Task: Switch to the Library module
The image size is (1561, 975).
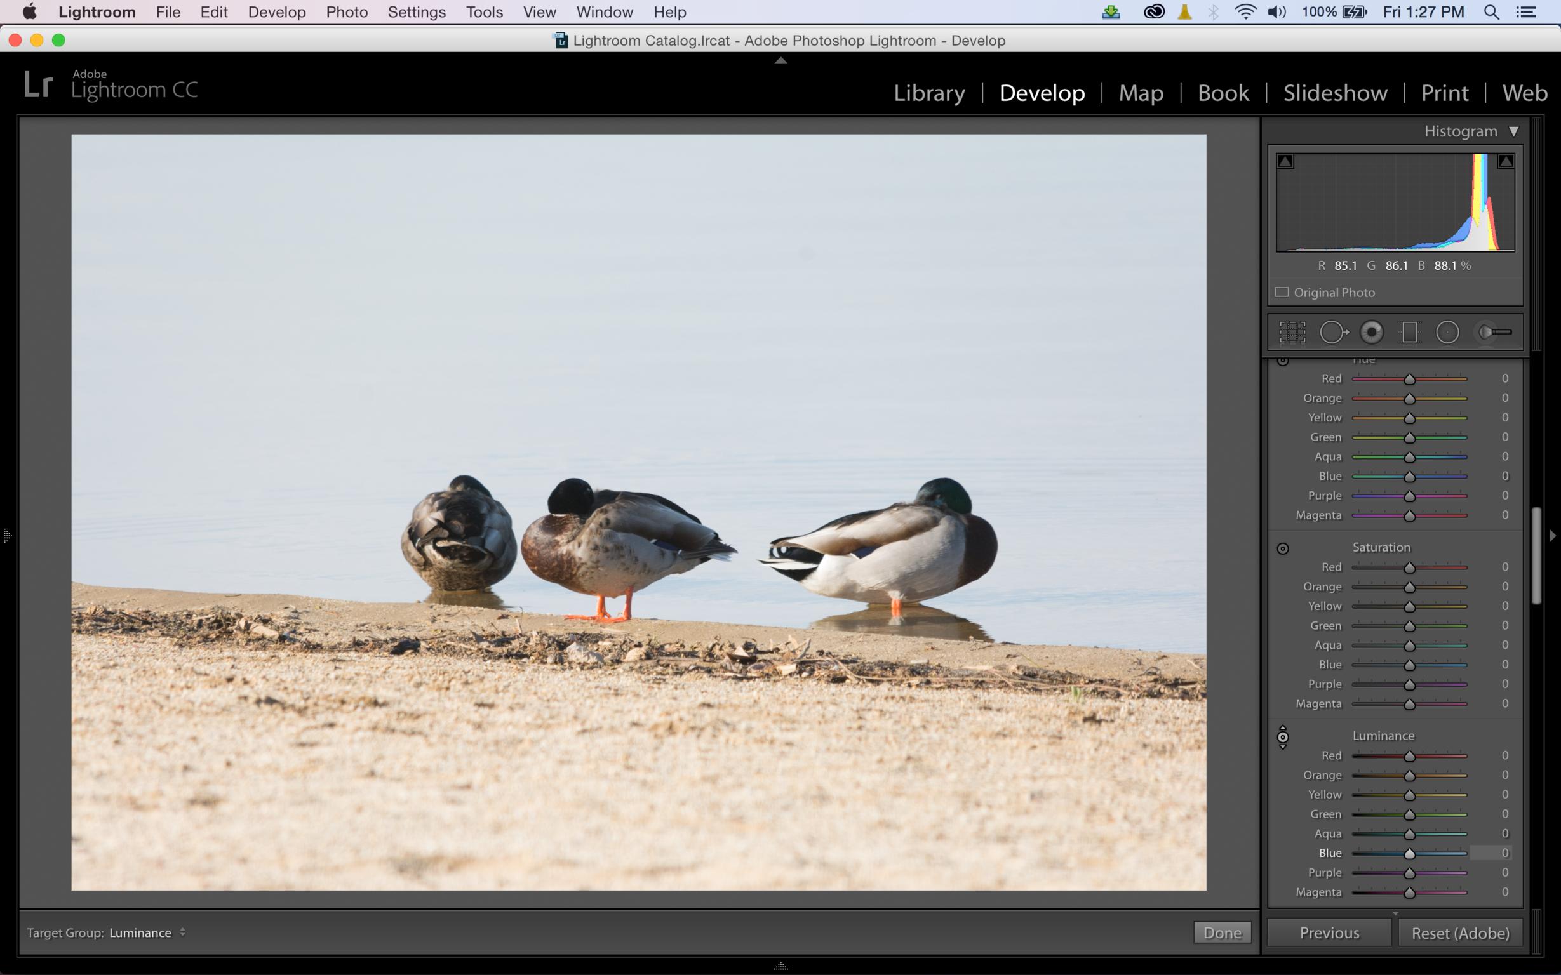Action: 929,93
